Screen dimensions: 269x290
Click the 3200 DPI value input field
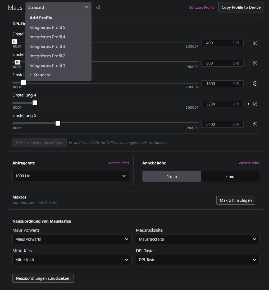pos(217,104)
